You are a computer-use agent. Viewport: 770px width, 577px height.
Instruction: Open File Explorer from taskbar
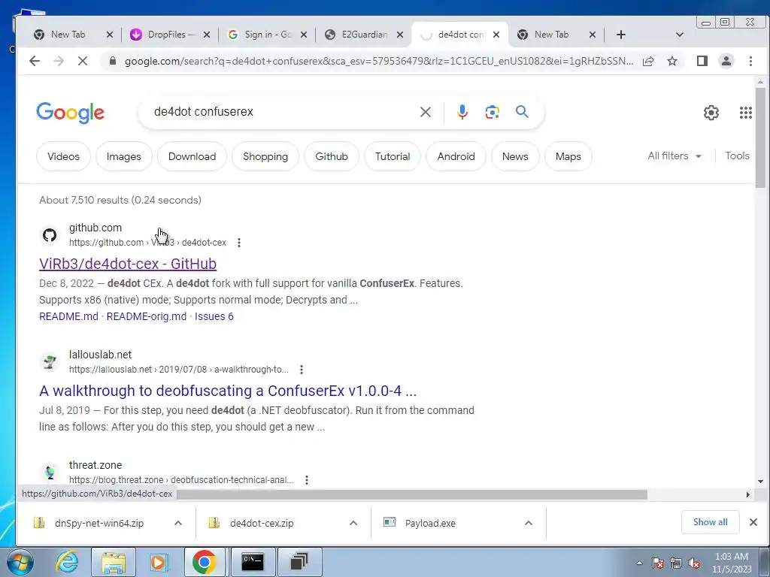coord(114,562)
